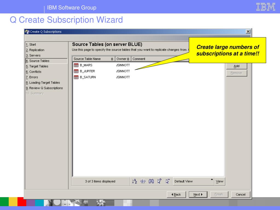
Task: Click the B_MARS table icon
Action: (76, 65)
